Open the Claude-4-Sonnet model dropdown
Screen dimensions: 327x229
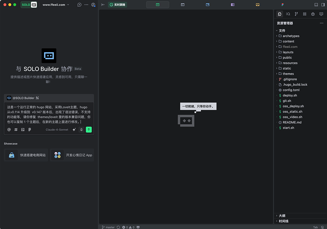pyautogui.click(x=57, y=130)
